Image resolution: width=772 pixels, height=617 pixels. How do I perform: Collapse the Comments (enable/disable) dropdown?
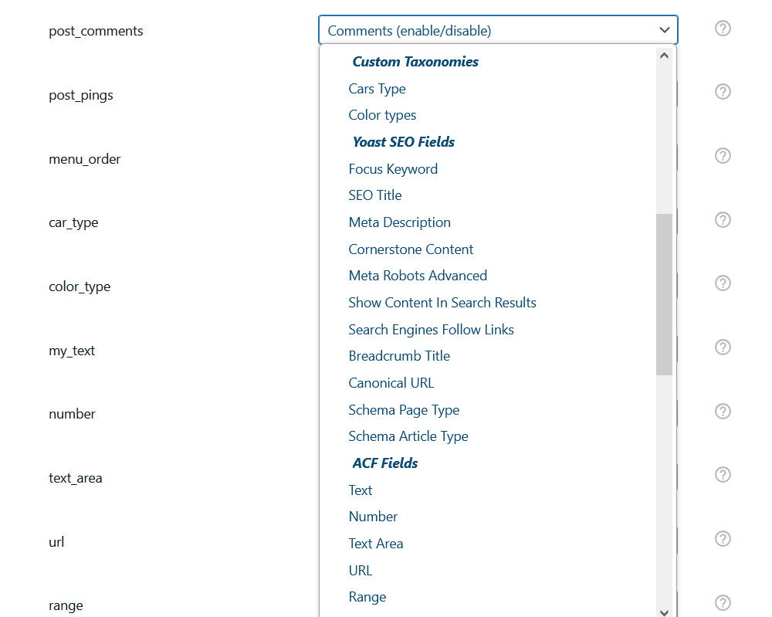(x=498, y=31)
